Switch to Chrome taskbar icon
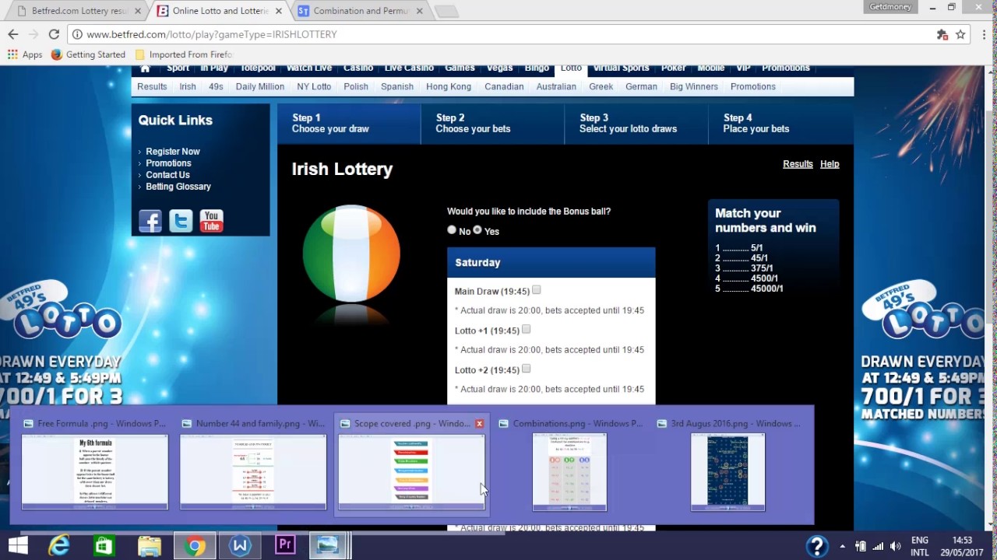 point(195,546)
